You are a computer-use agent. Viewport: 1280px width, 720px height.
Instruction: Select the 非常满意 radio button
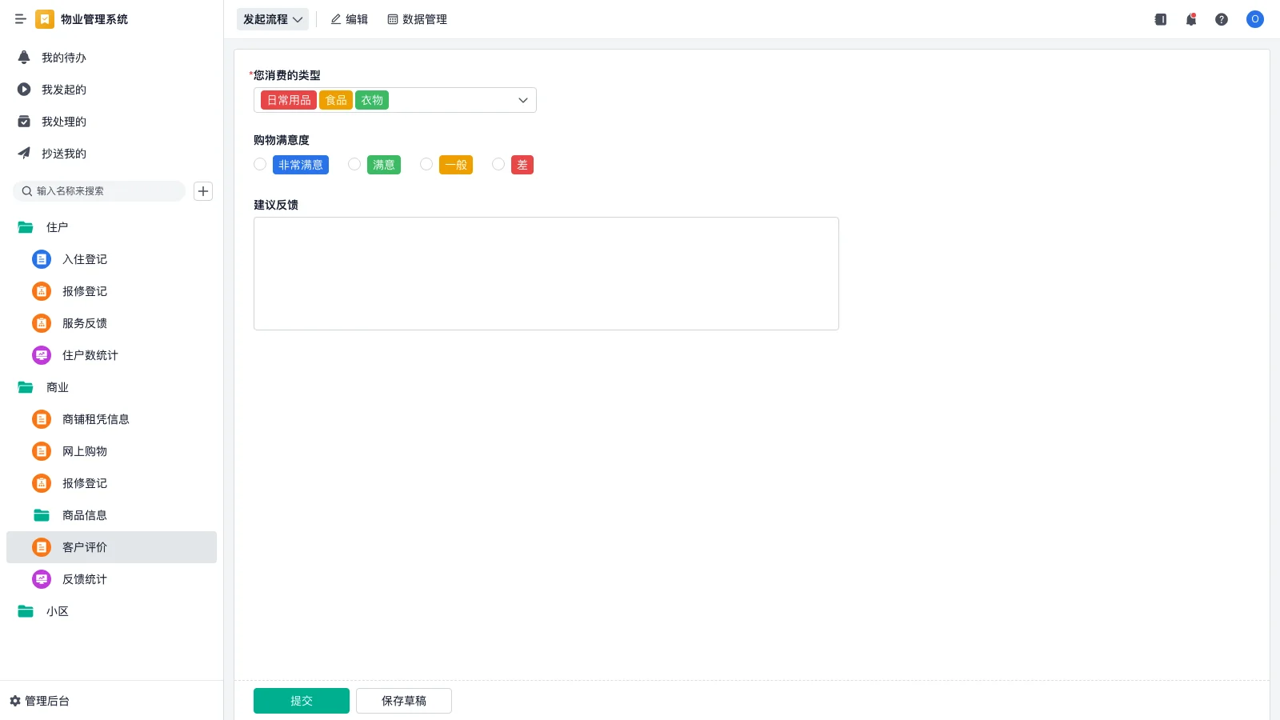tap(260, 164)
